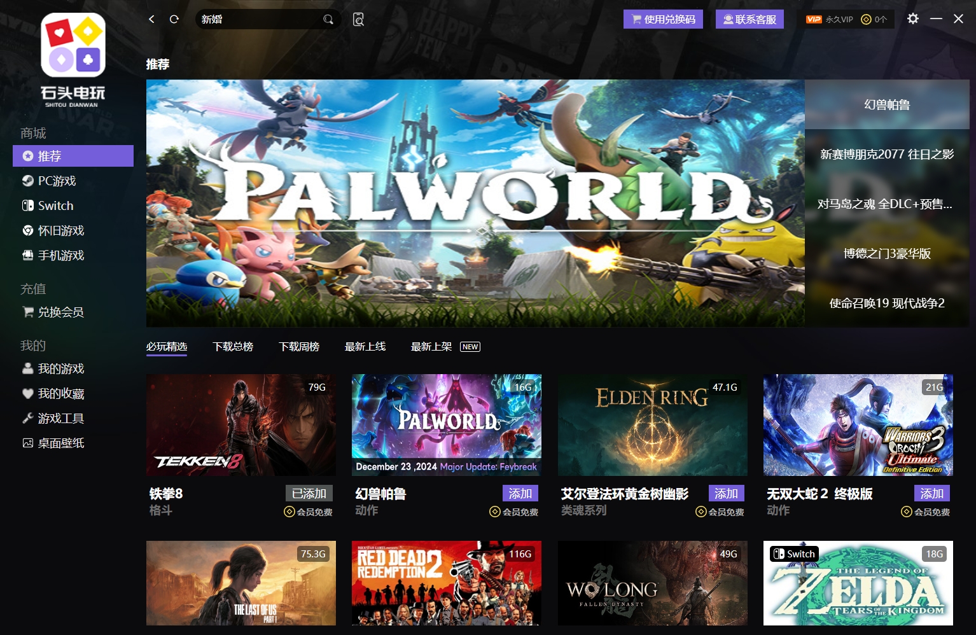Screen dimensions: 976x635
Task: Select the 最新上架 tab
Action: pyautogui.click(x=431, y=347)
